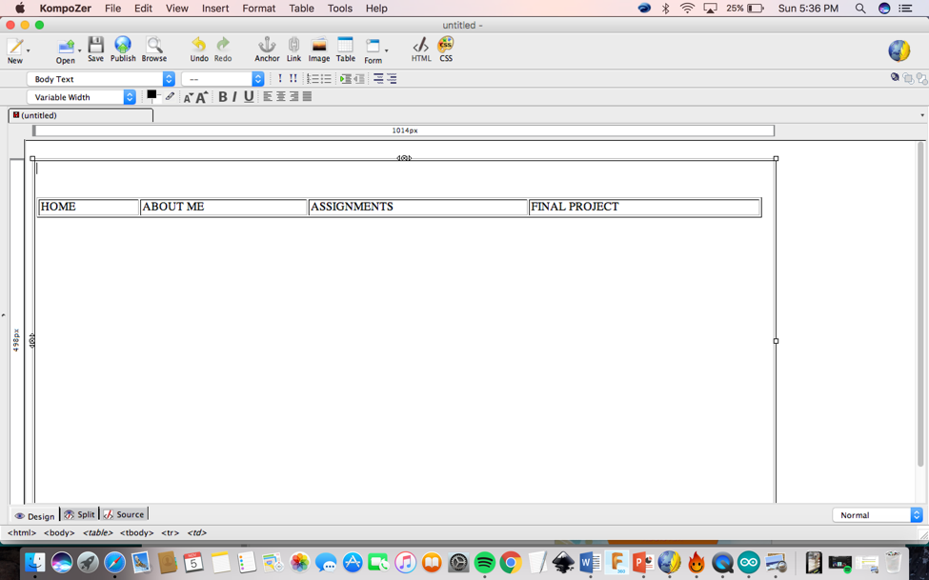
Task: Click the ABOUT ME table cell
Action: [x=223, y=207]
